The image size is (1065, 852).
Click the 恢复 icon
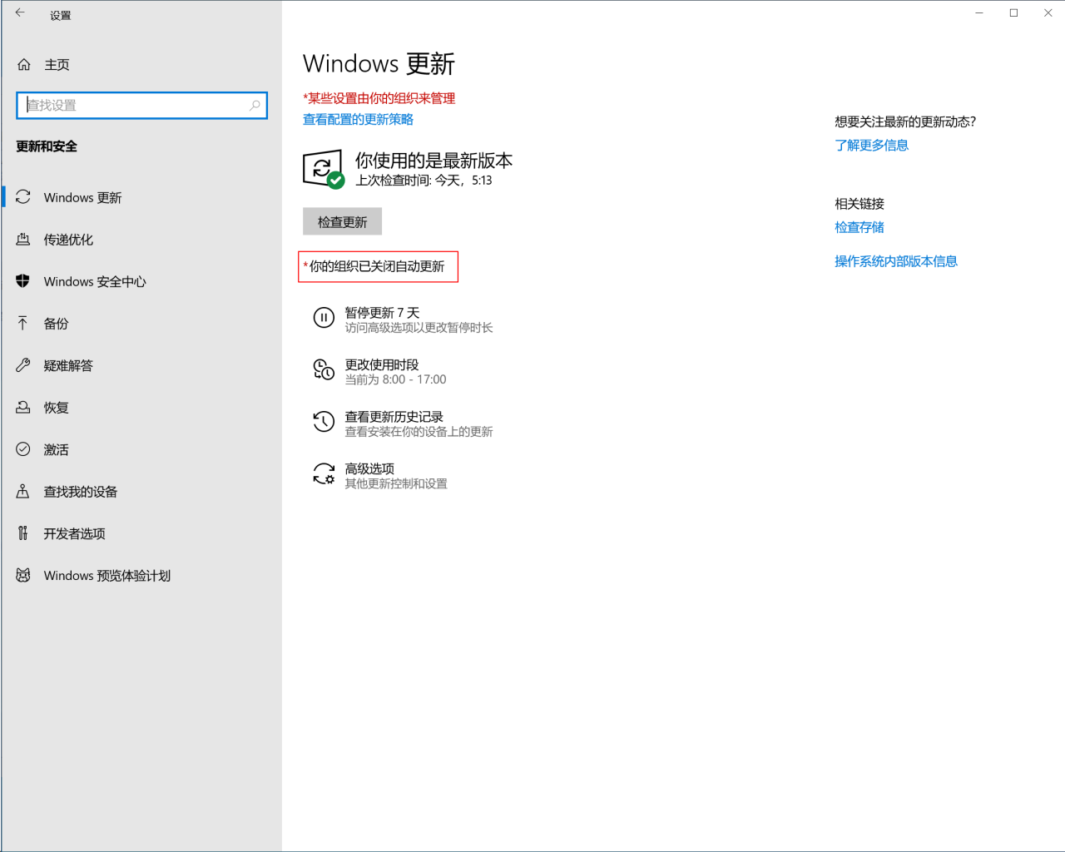tap(23, 407)
